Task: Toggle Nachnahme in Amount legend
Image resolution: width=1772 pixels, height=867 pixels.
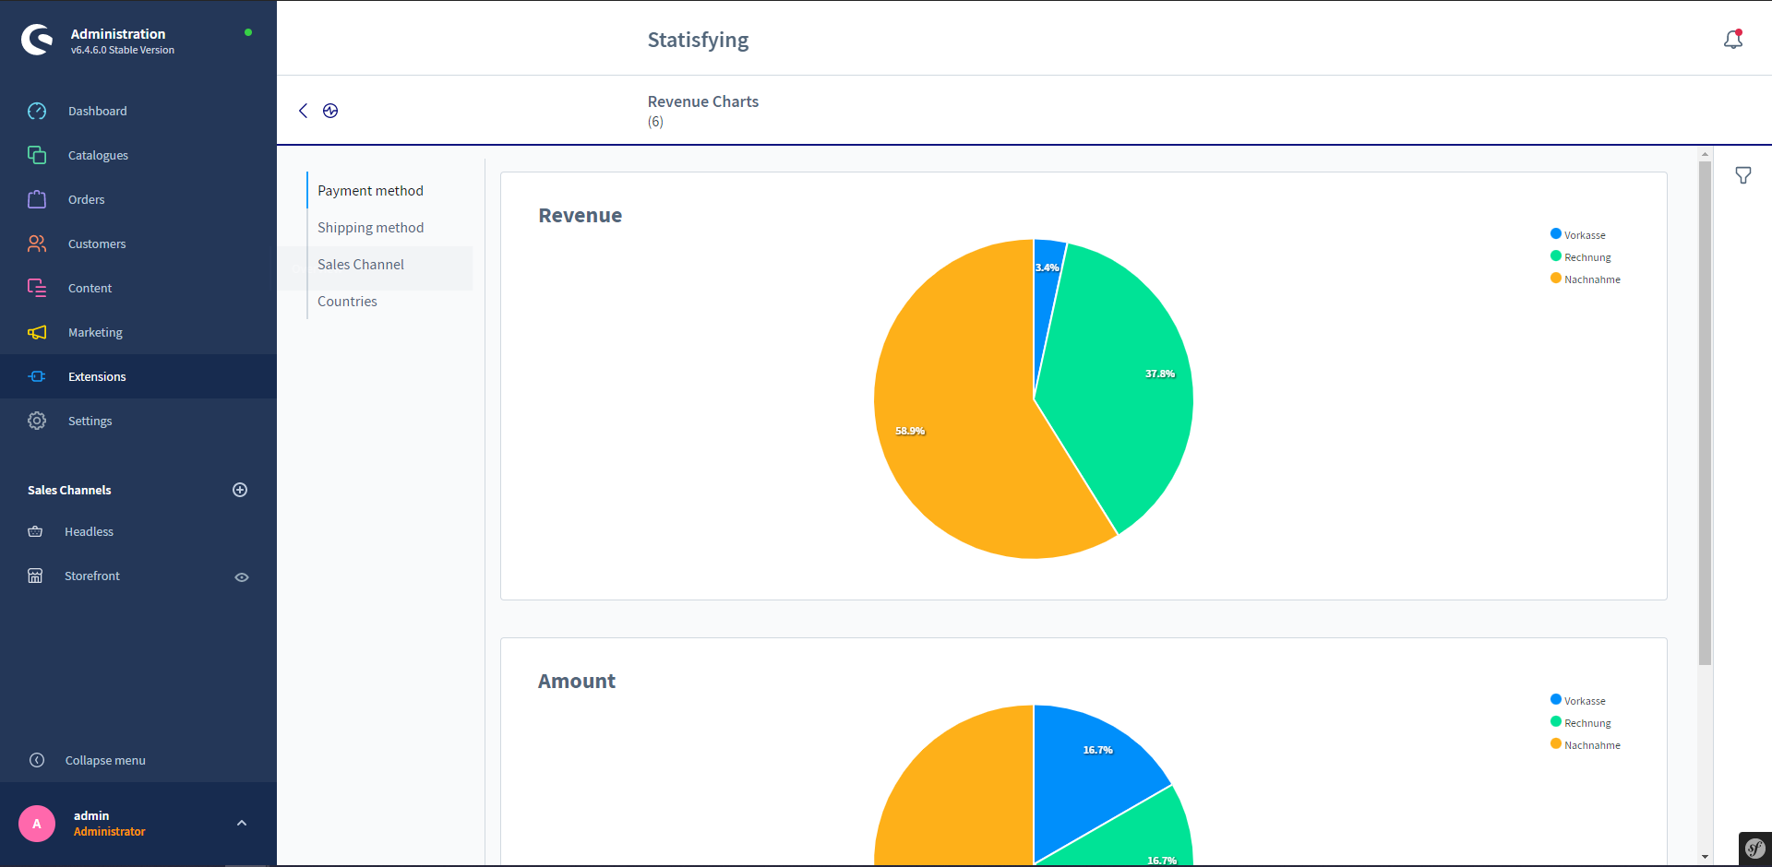Action: pos(1586,744)
